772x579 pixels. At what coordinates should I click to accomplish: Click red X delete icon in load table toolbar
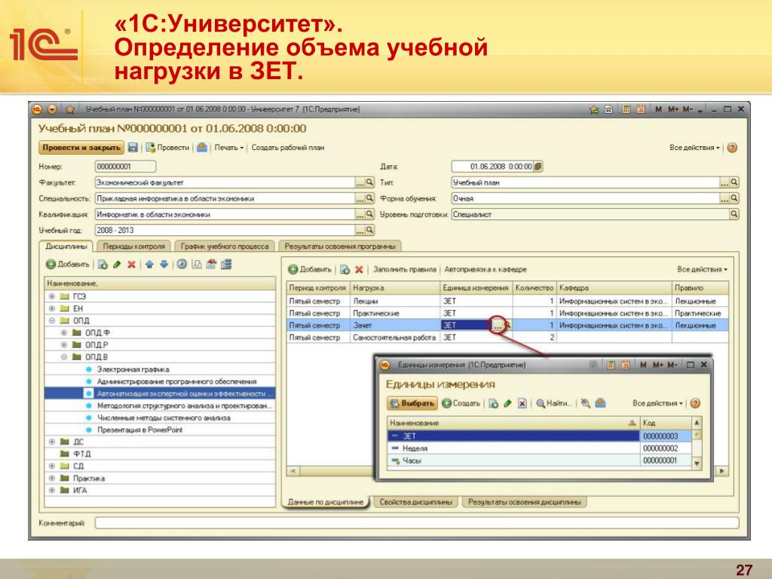pyautogui.click(x=359, y=269)
